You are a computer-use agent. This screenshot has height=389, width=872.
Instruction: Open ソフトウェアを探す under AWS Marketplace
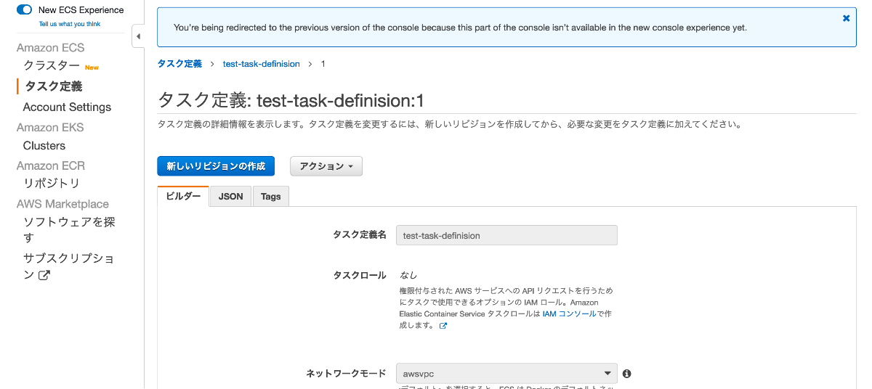click(x=70, y=229)
